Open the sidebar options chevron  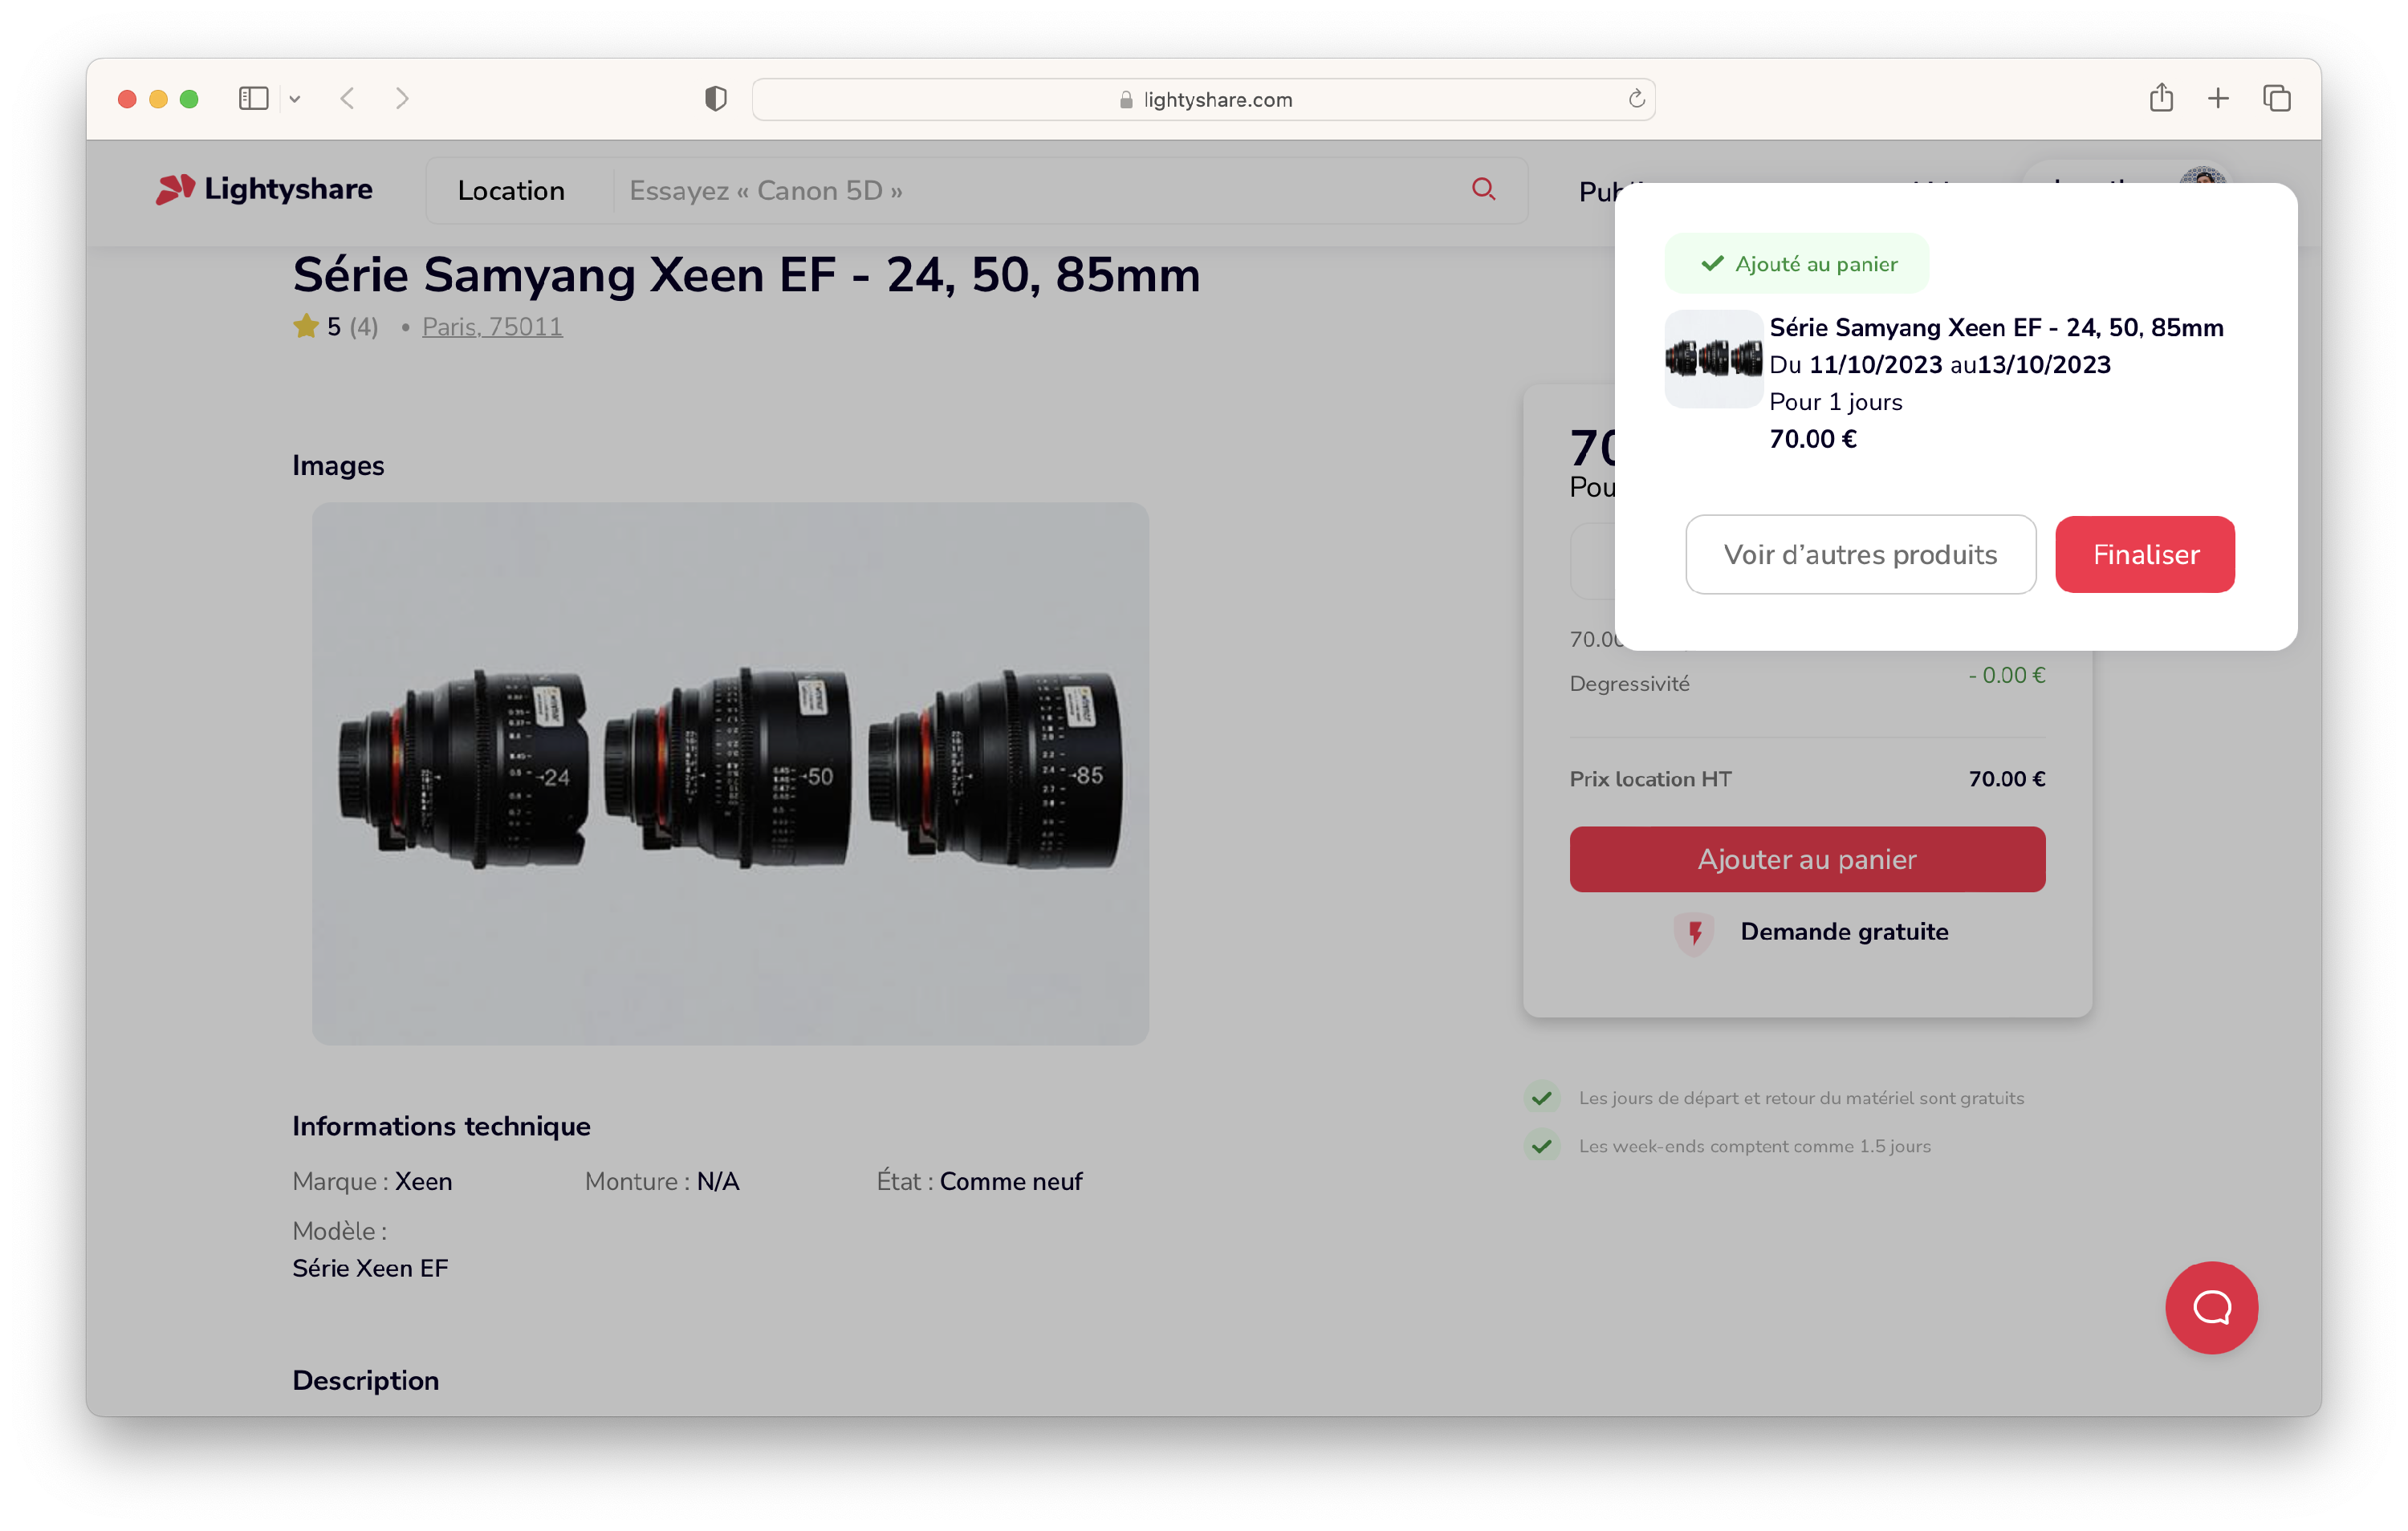pyautogui.click(x=295, y=98)
